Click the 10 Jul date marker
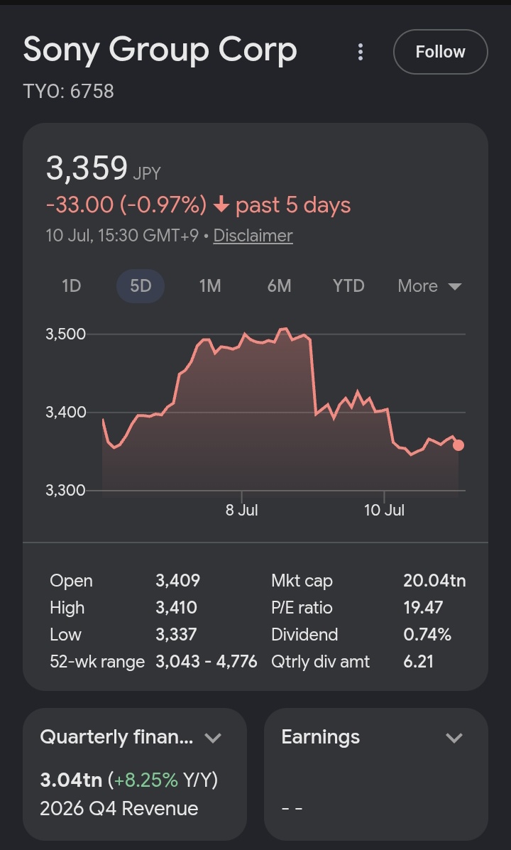Viewport: 511px width, 850px height. (x=384, y=510)
